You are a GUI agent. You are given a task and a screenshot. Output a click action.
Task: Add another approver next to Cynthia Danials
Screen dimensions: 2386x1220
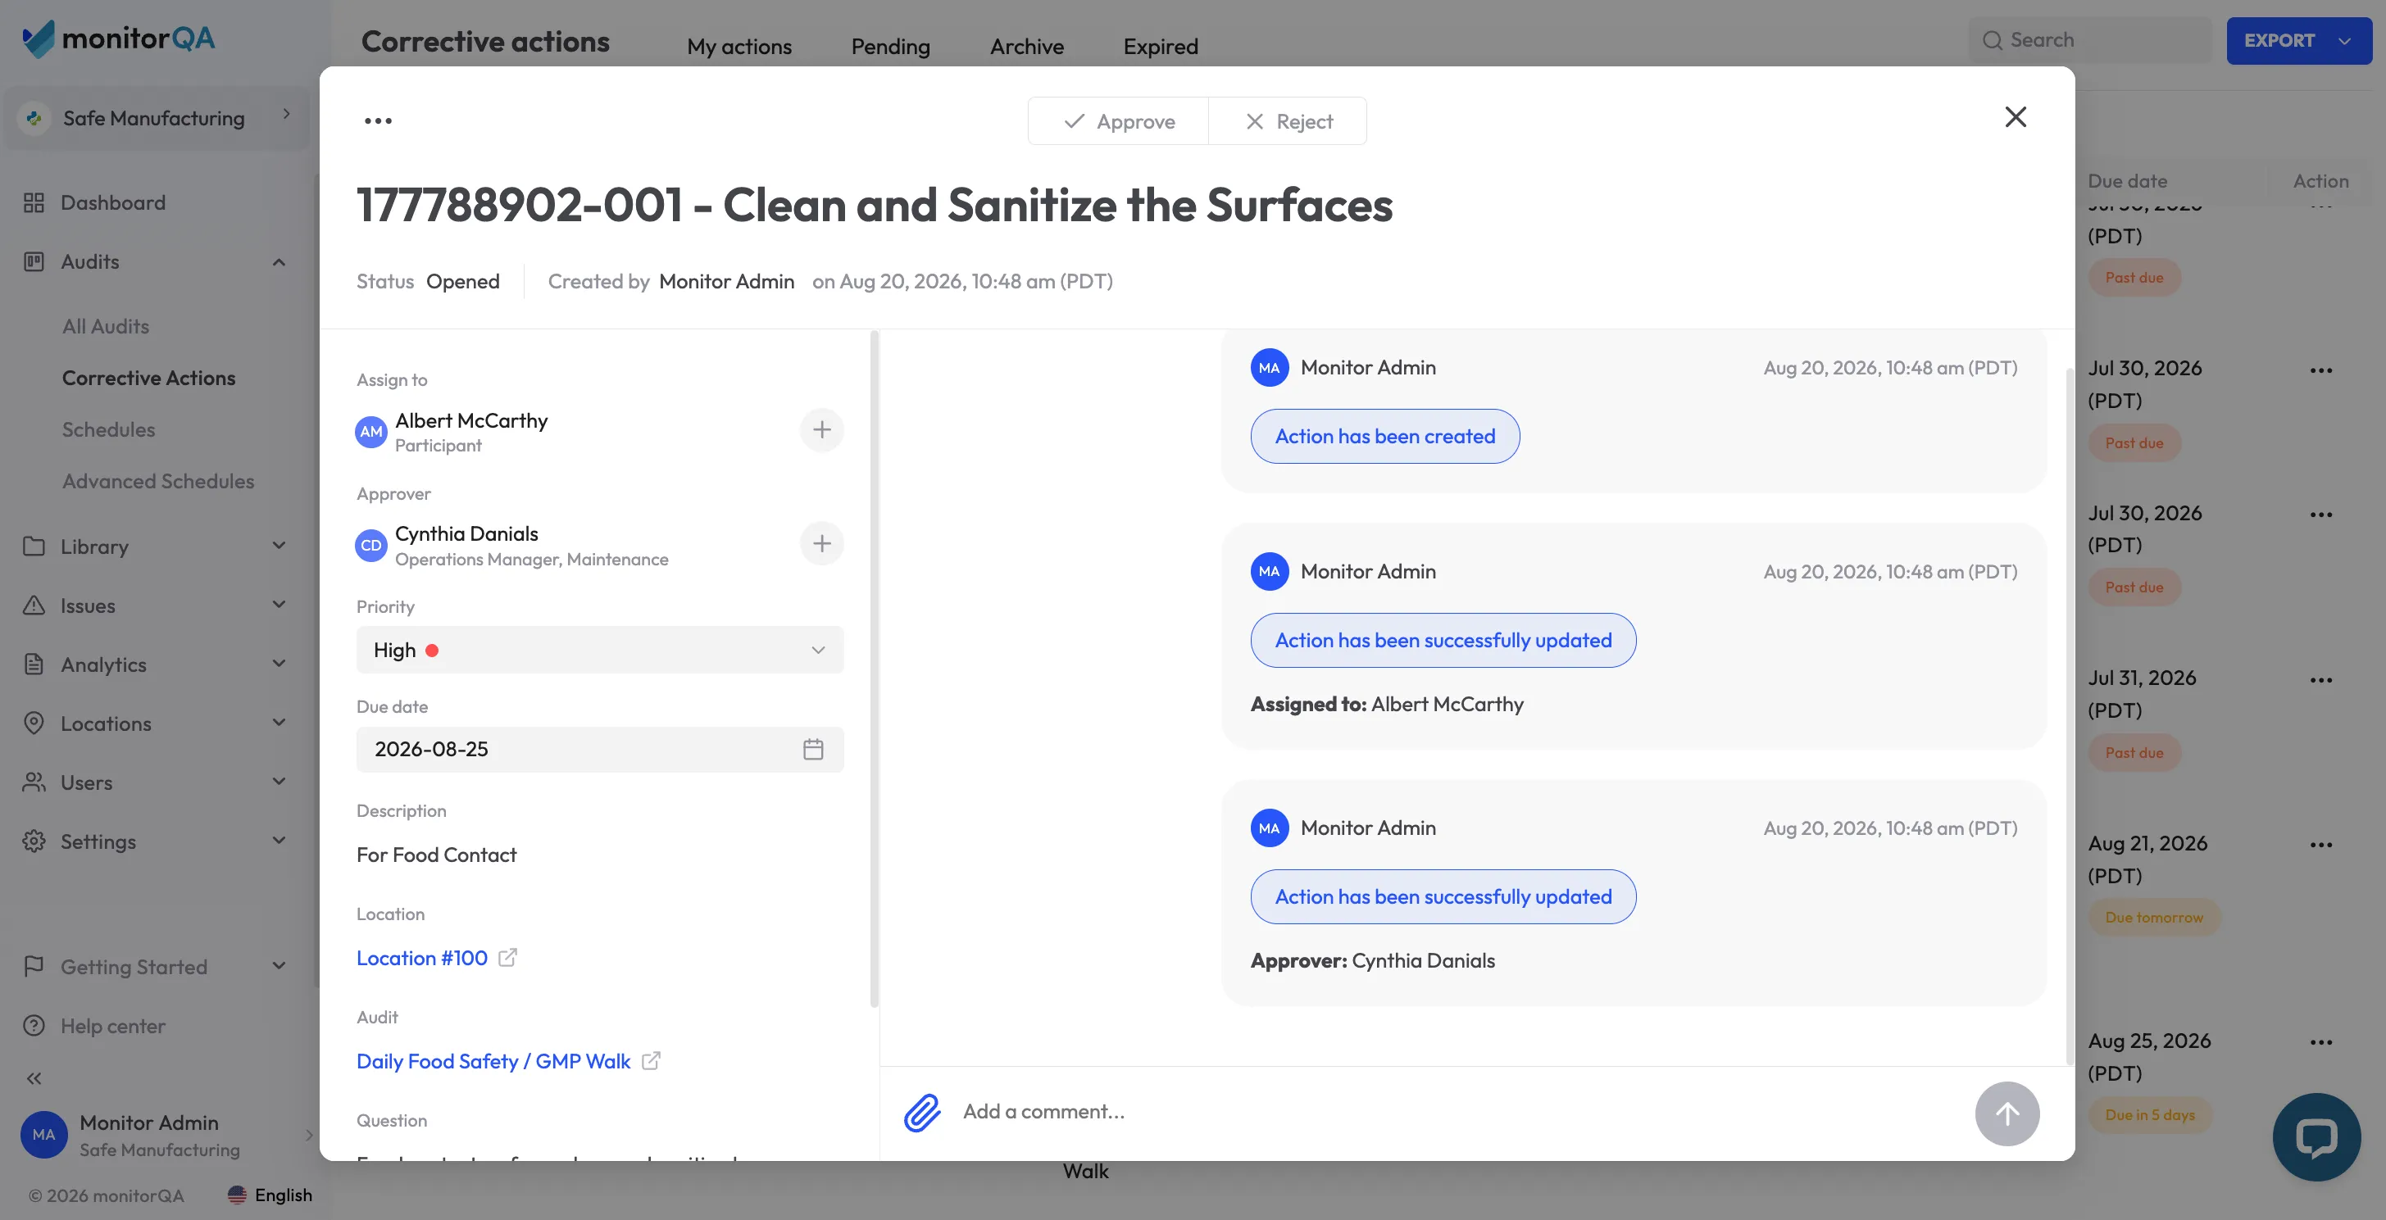pos(821,543)
